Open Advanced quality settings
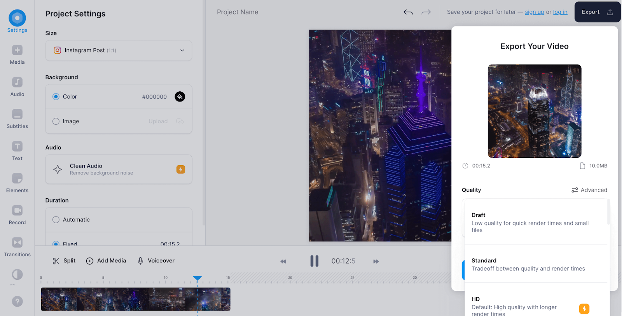Screen dimensions: 622x316 (x=589, y=190)
